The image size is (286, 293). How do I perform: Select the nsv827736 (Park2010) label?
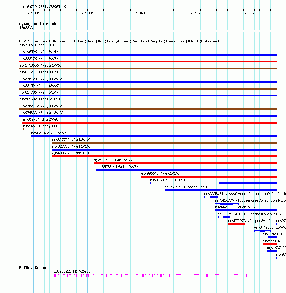(39, 92)
